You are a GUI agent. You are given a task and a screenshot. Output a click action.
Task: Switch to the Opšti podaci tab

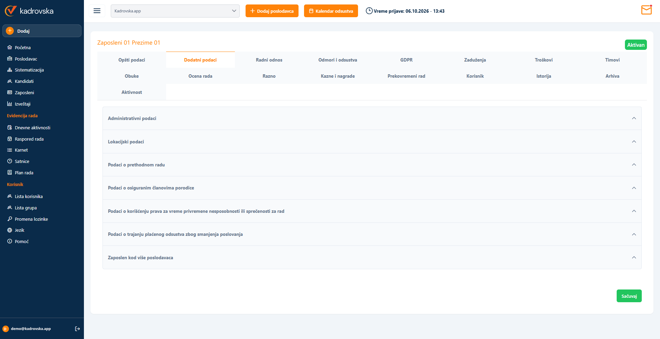132,60
